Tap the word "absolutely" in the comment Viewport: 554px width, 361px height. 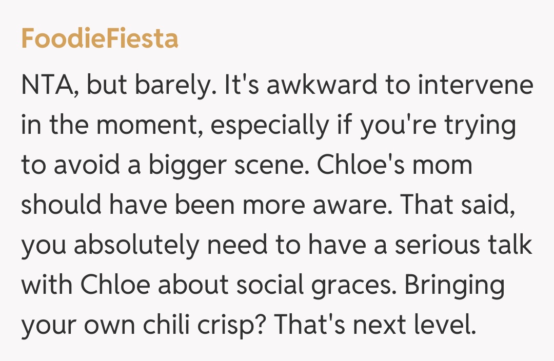point(136,246)
